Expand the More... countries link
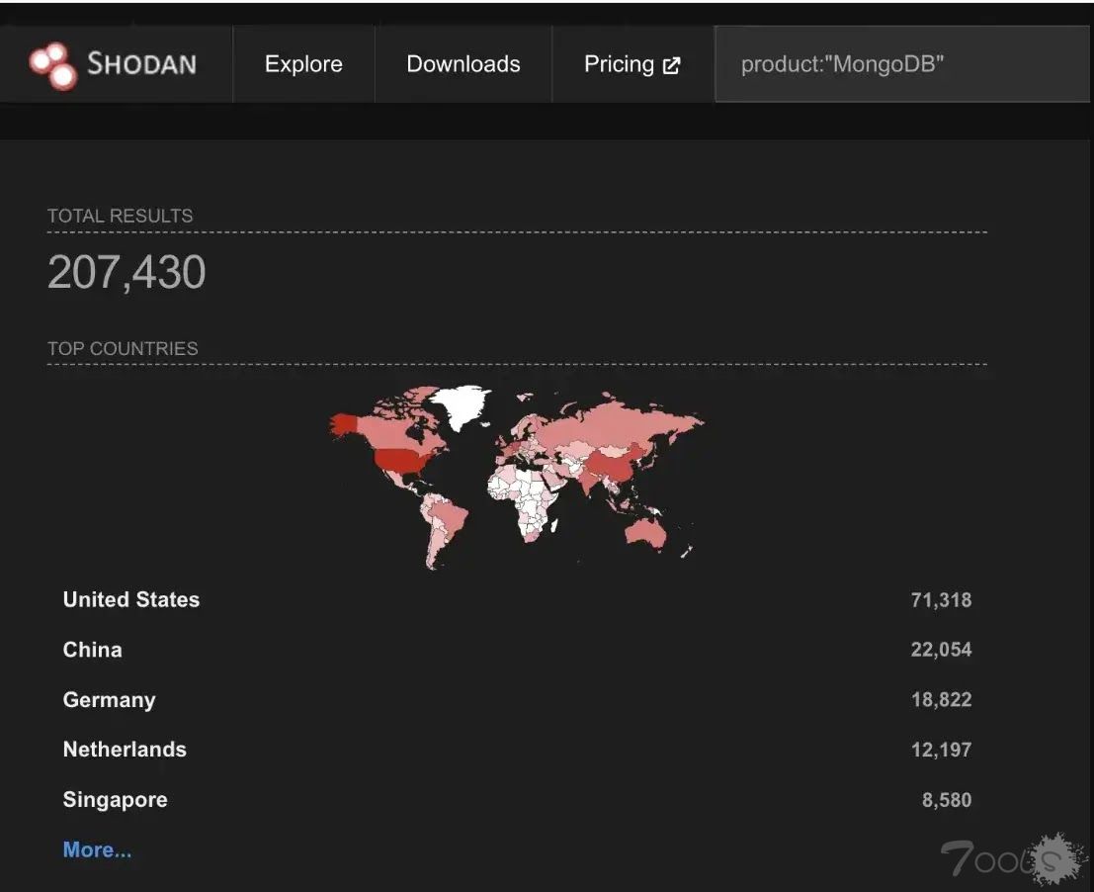 point(97,850)
